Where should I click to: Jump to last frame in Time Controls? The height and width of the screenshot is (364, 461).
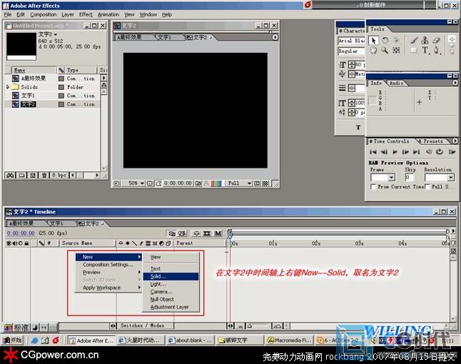(x=416, y=152)
